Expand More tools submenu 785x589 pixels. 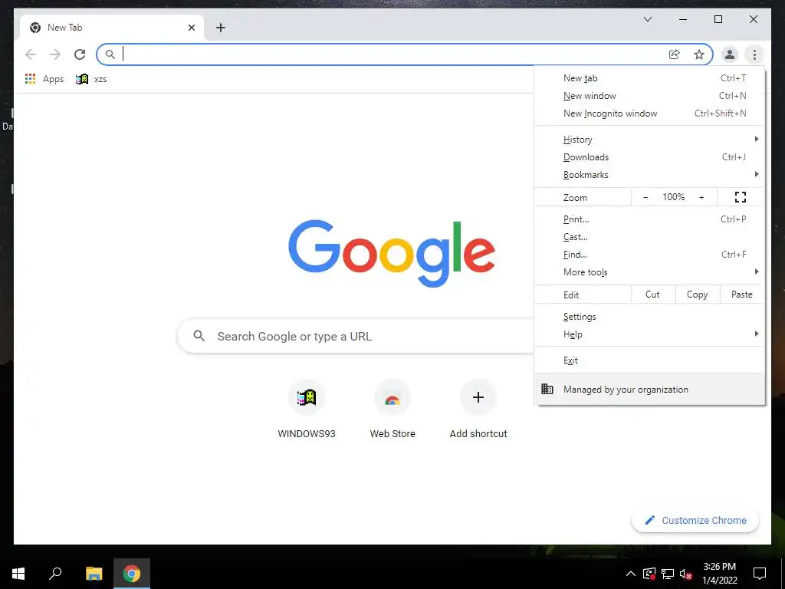[x=649, y=272]
